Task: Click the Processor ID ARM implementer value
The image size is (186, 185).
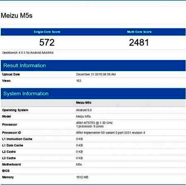Action: point(111,133)
